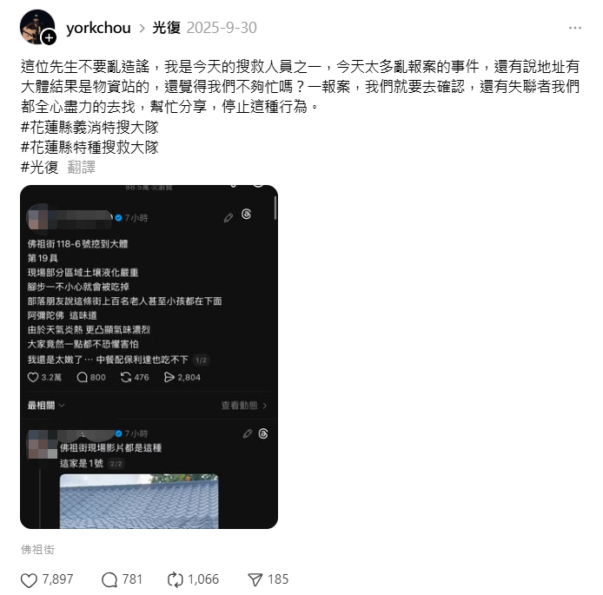This screenshot has height=595, width=603.
Task: Click the rooftop photo in the embedded reply
Action: coord(139,501)
